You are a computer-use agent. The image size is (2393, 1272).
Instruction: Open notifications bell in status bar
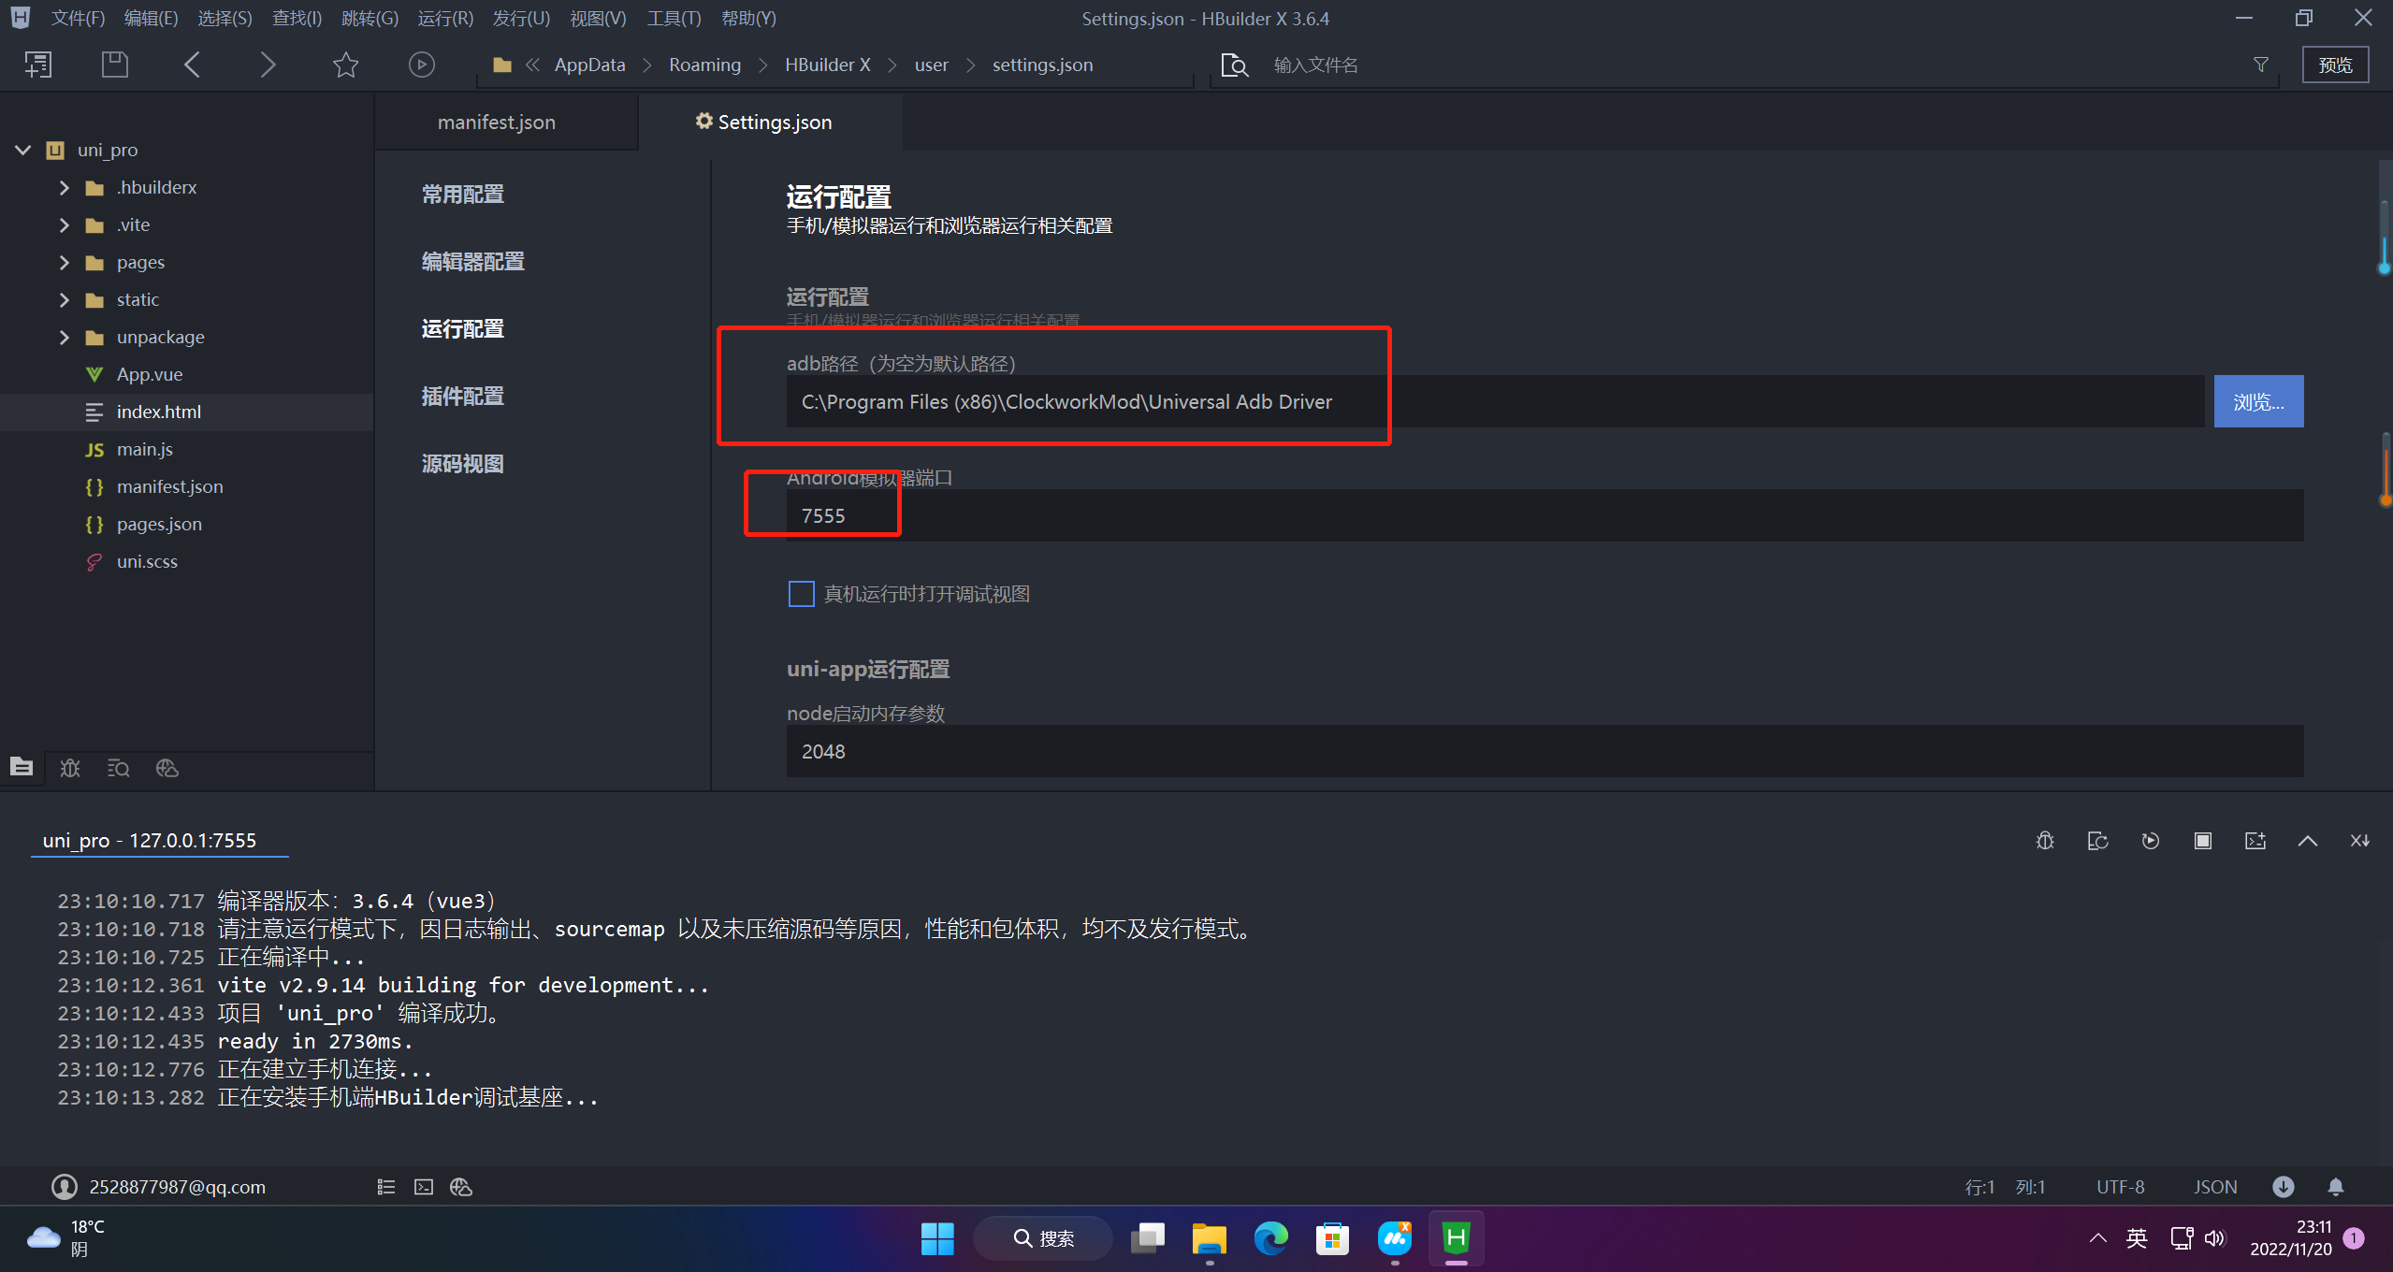click(x=2336, y=1187)
